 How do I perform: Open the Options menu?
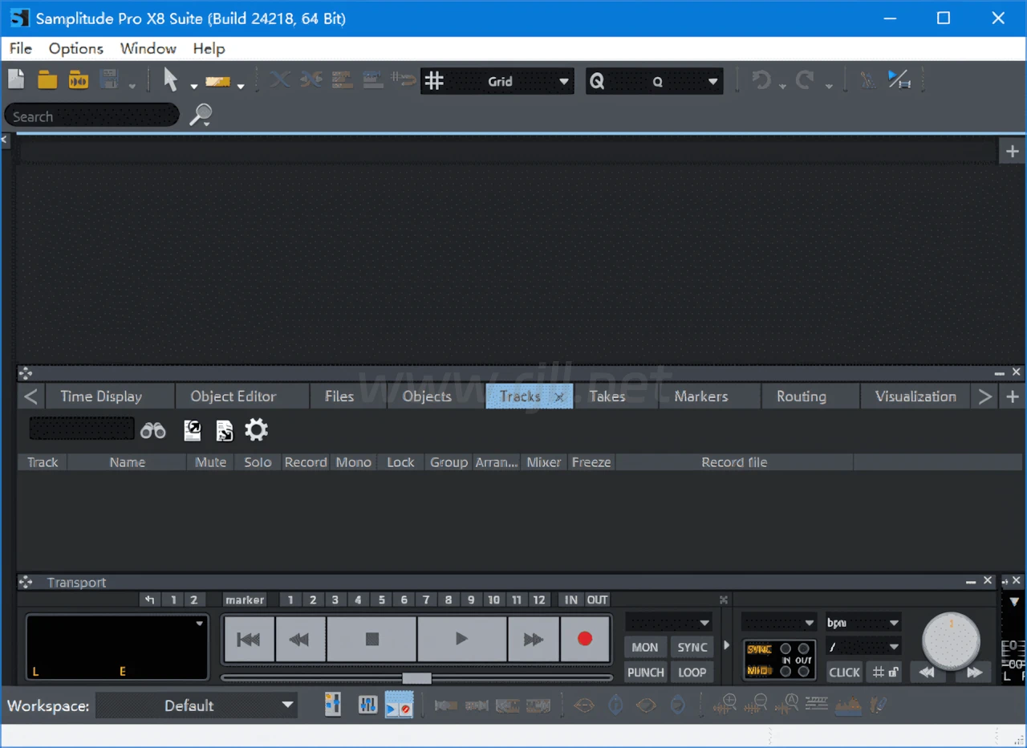(x=75, y=48)
